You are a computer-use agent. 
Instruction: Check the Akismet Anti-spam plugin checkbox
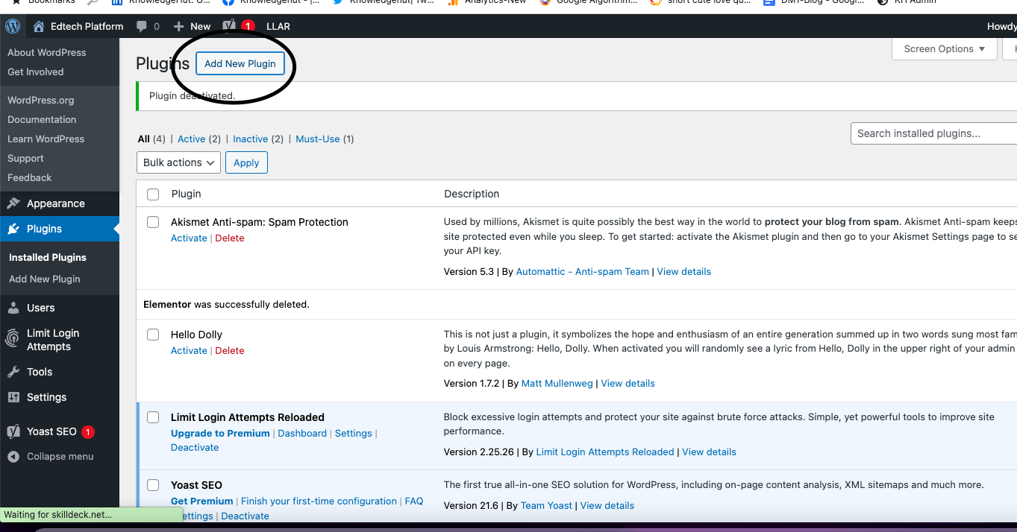click(153, 222)
